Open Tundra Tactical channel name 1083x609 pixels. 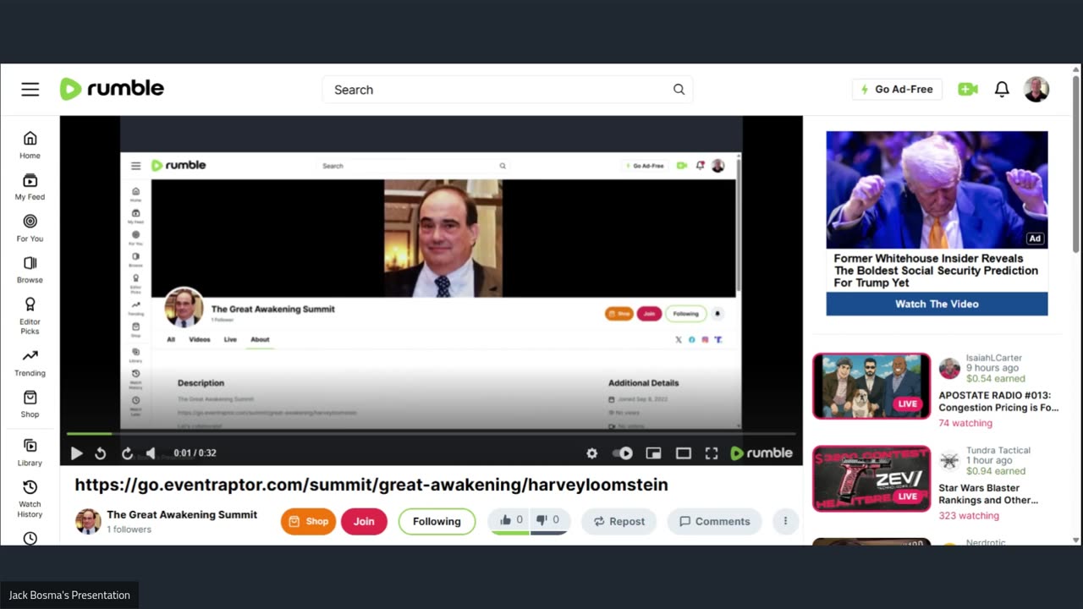pos(998,450)
